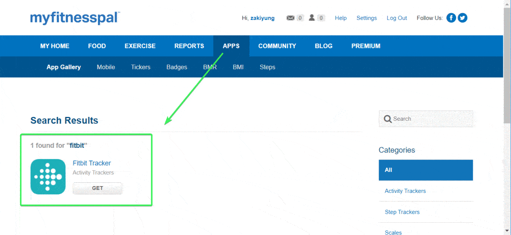Open the Help link
Screen dimensions: 511x235
tap(341, 18)
